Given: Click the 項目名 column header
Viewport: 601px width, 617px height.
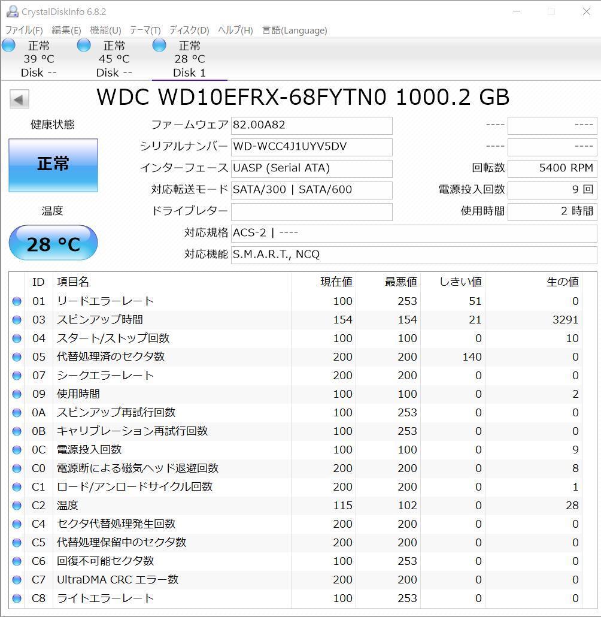Looking at the screenshot, I should [73, 282].
